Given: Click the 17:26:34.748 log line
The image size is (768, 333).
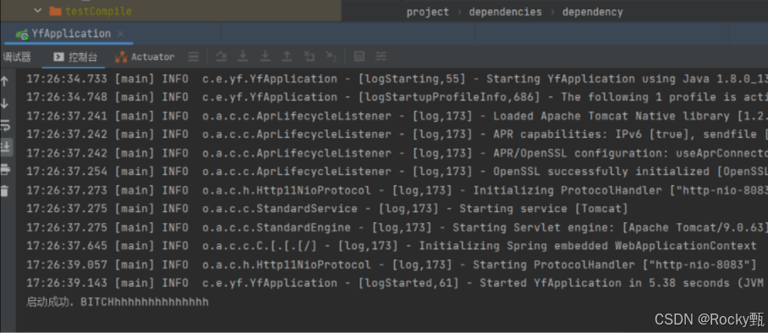Looking at the screenshot, I should [397, 97].
